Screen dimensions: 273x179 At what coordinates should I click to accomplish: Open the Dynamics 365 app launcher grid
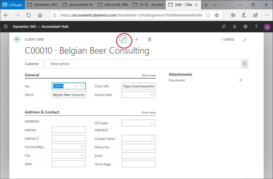pos(6,26)
